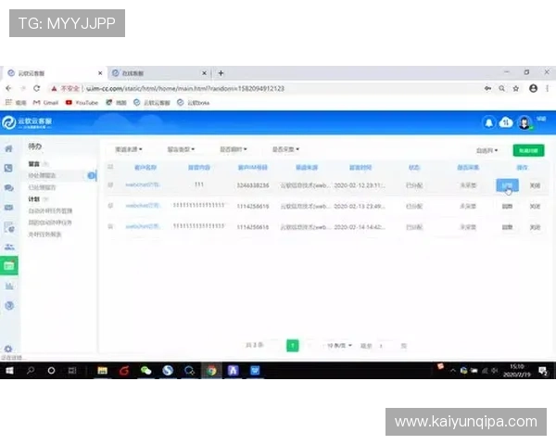Viewport: 556px width, 445px height.
Task: Click the browser back arrow
Action: (9, 88)
